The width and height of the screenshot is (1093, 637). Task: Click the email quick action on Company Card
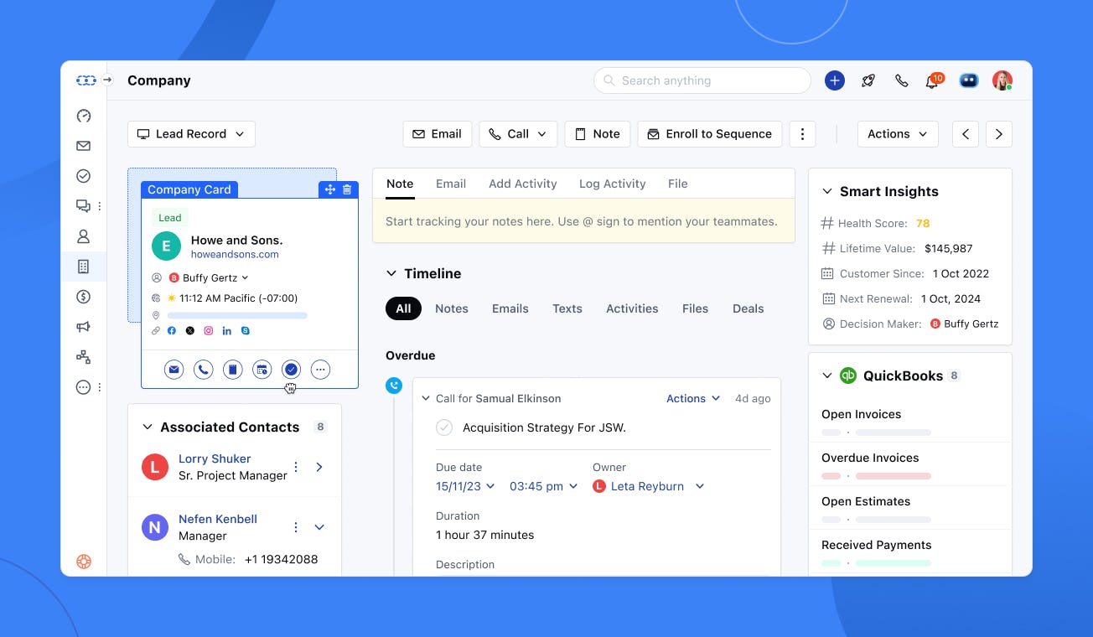coord(174,369)
